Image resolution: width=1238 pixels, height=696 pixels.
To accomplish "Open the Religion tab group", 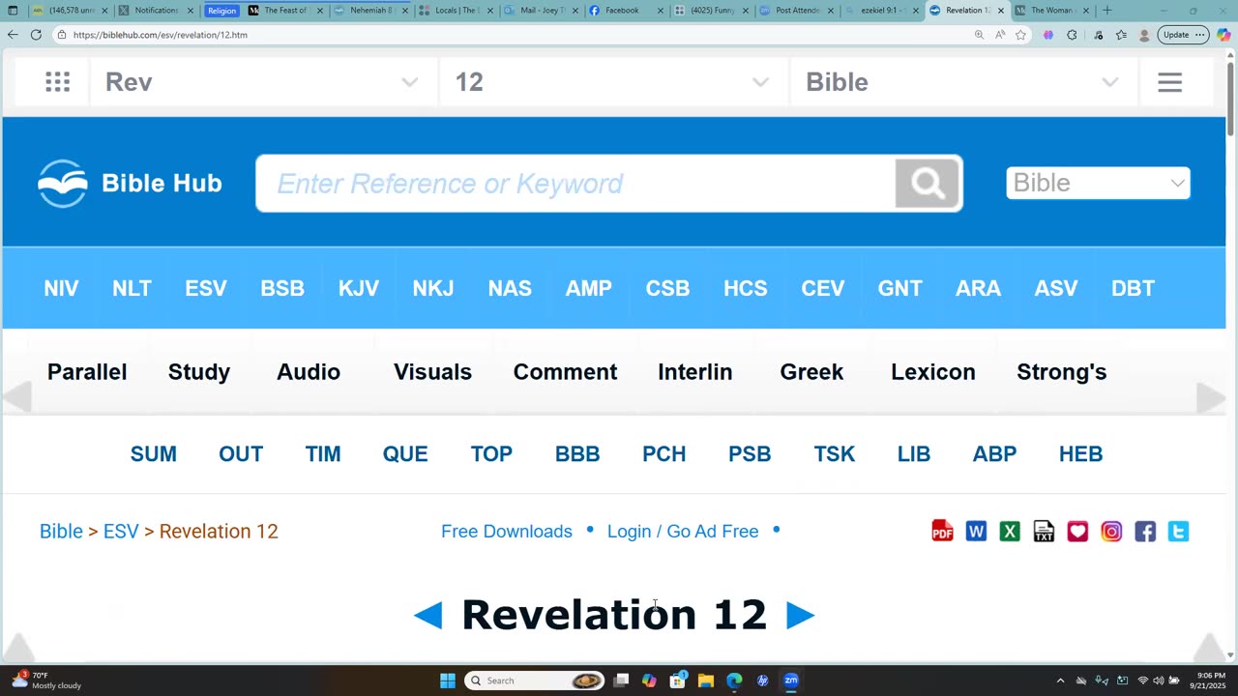I will tap(221, 11).
